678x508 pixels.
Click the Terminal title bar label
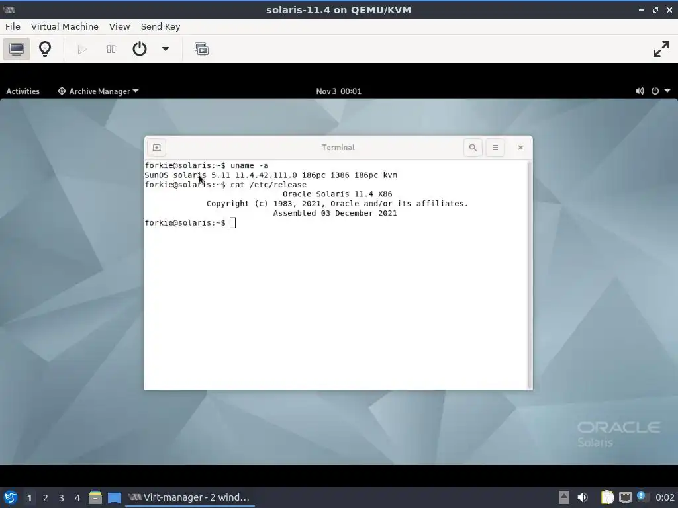pos(338,148)
